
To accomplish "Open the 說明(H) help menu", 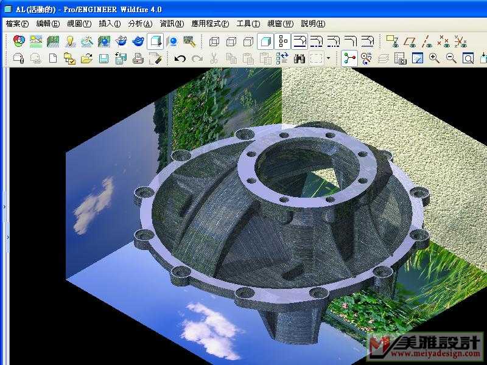I will 313,24.
